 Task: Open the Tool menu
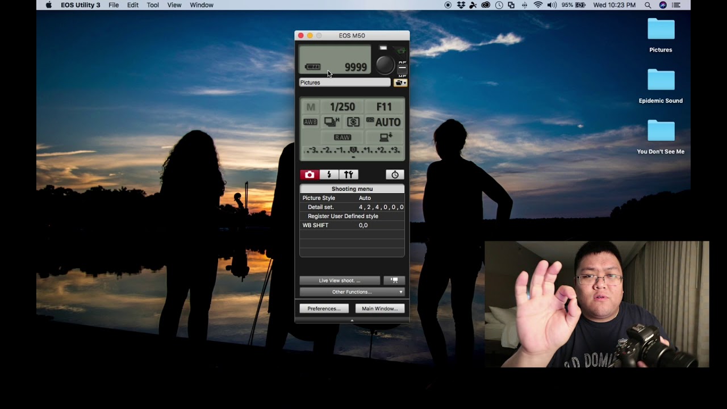(x=153, y=5)
